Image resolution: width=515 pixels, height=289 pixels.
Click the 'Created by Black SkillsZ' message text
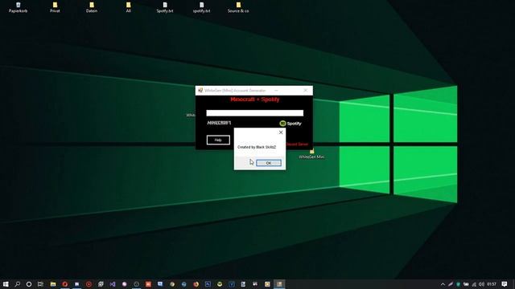click(x=257, y=147)
